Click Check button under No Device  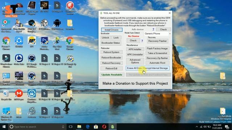pos(133,40)
